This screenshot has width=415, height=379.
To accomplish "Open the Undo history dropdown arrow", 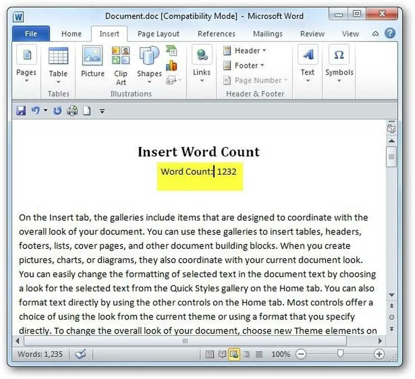I will (46, 110).
